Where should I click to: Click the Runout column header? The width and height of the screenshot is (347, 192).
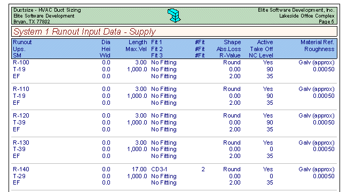point(22,42)
